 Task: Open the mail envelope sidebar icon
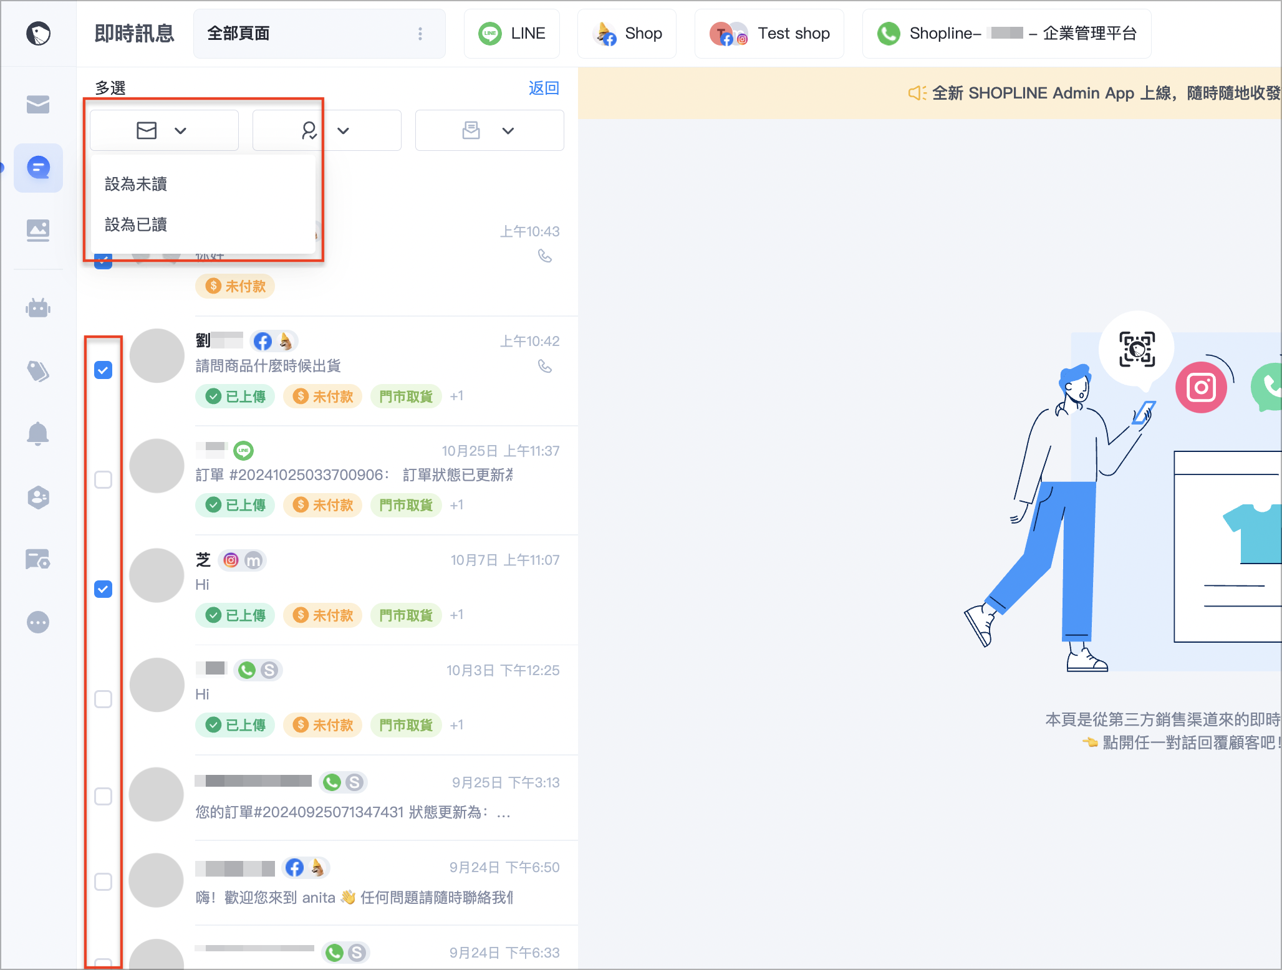tap(38, 104)
